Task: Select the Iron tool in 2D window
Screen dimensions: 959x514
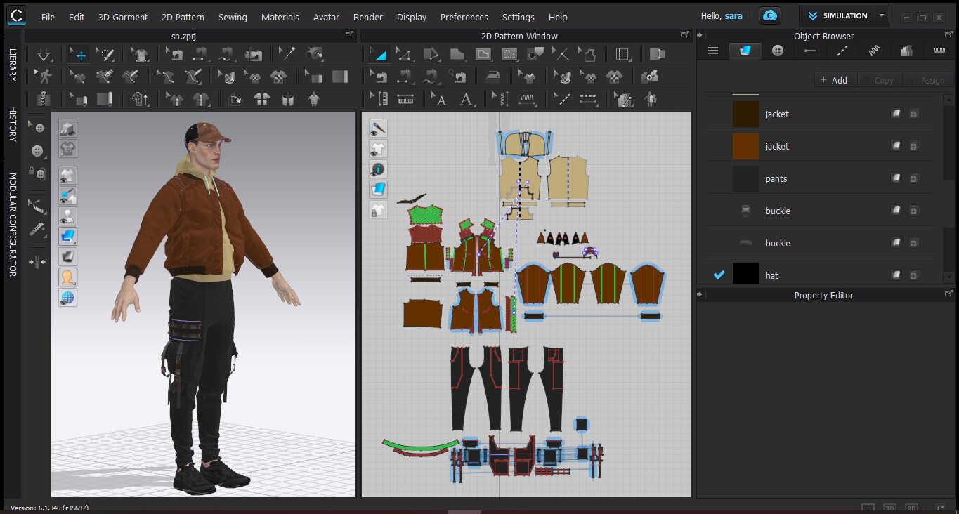Action: pyautogui.click(x=492, y=76)
